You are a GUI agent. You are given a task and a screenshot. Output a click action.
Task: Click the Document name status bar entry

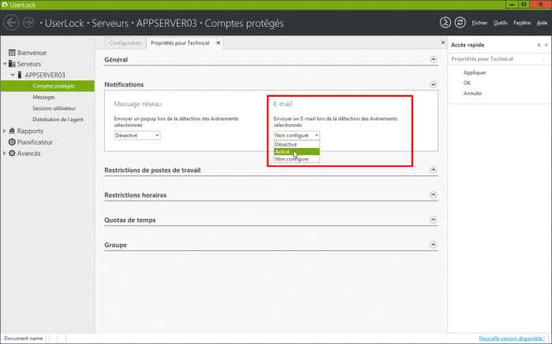click(x=24, y=338)
